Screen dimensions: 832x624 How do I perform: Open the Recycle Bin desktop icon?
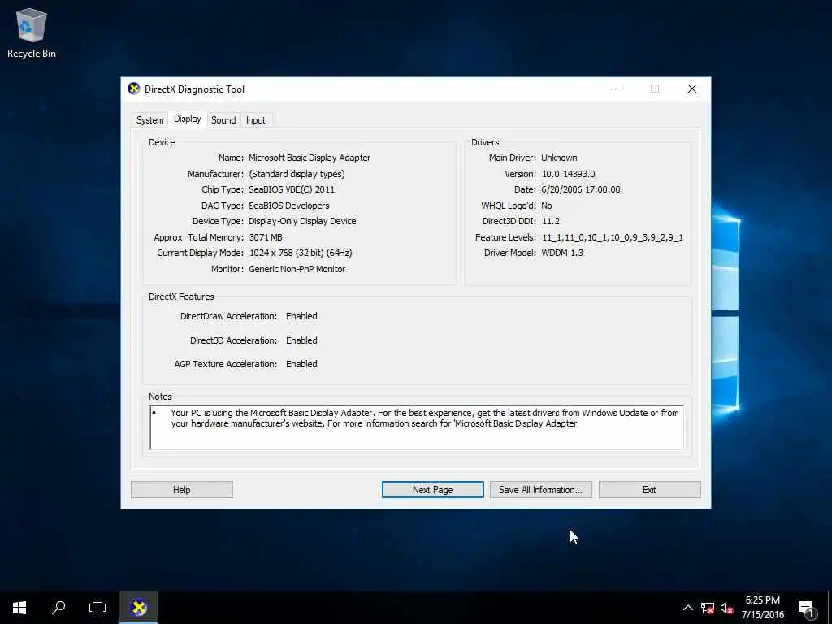pos(32,32)
